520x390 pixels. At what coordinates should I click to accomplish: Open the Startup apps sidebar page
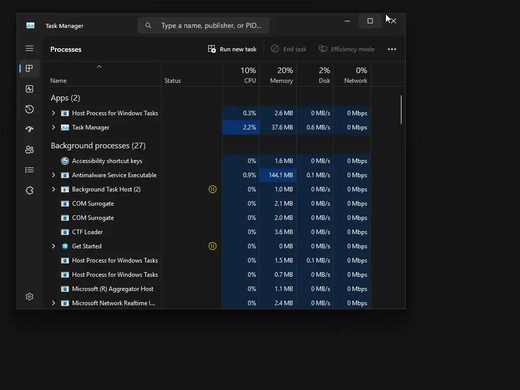pyautogui.click(x=29, y=129)
